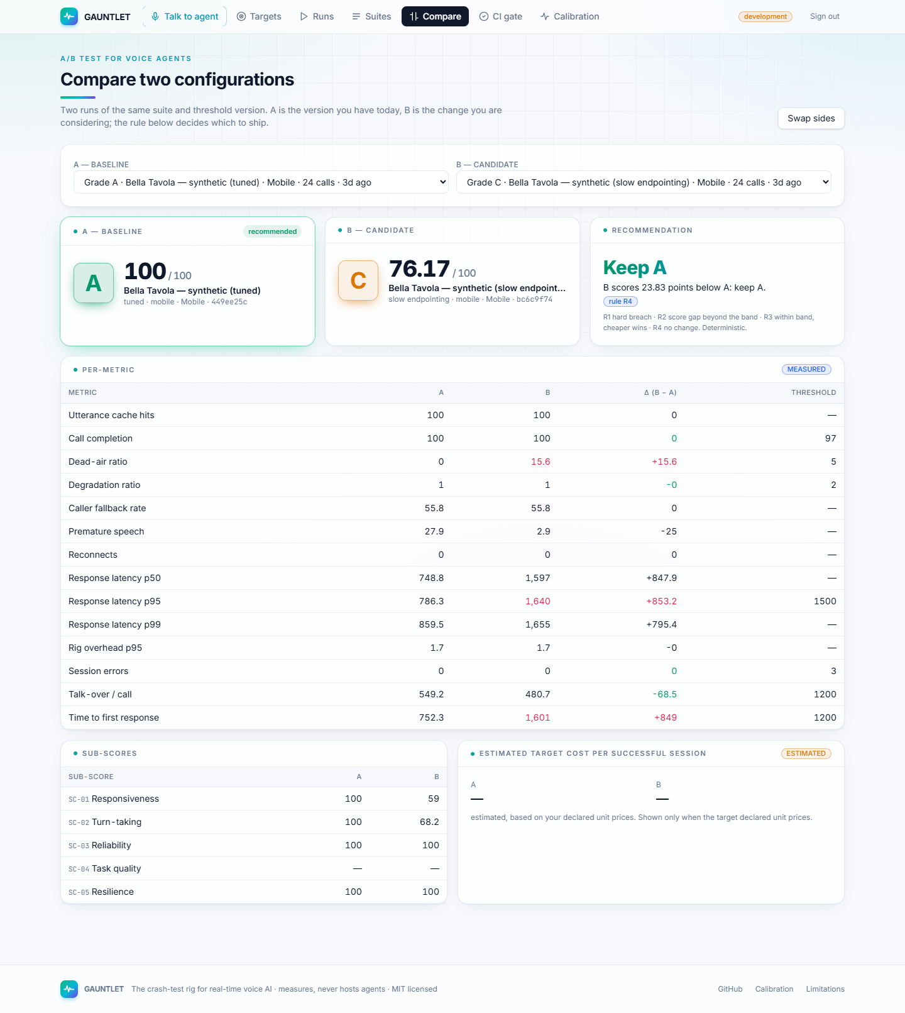This screenshot has height=1013, width=905.
Task: Click the Runs play triangle icon
Action: click(304, 16)
